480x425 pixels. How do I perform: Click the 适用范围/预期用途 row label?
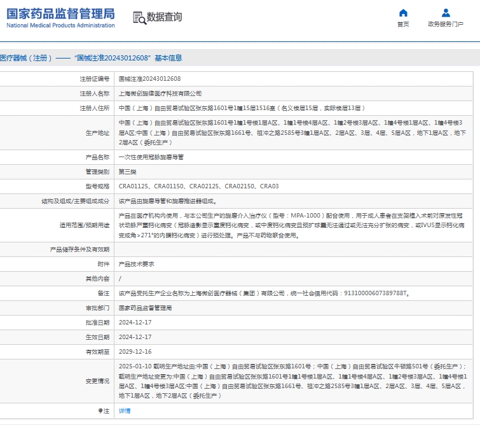click(85, 225)
